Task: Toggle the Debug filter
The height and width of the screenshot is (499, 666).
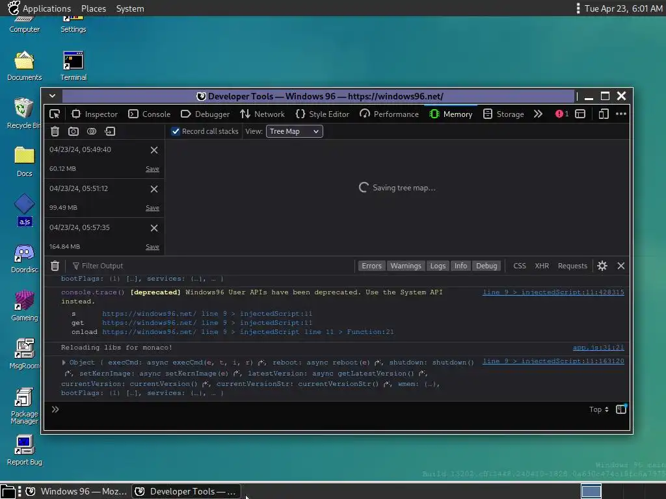Action: pyautogui.click(x=486, y=266)
